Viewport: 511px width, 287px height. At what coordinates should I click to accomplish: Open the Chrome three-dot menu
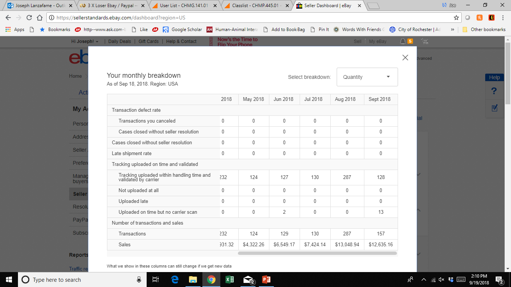click(503, 18)
